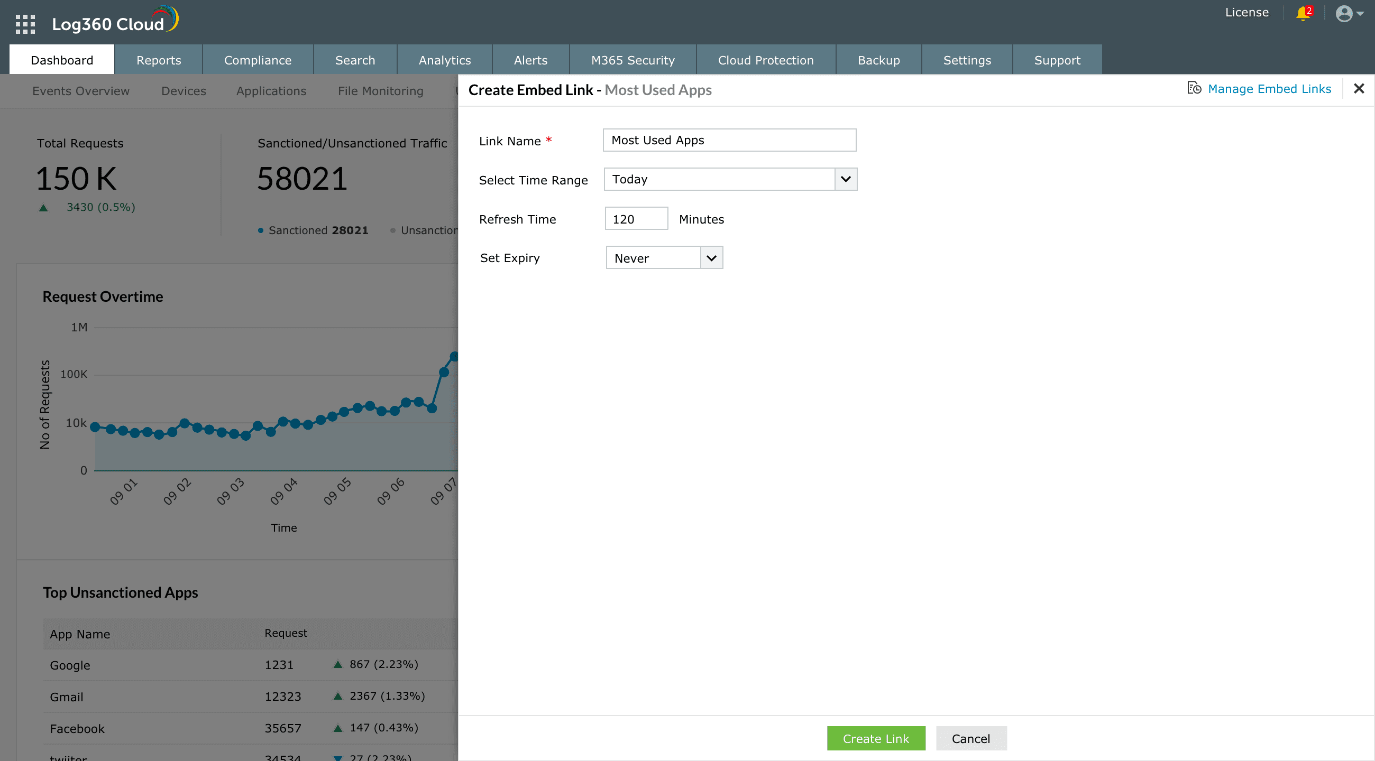
Task: Open the apps grid launcher icon
Action: pos(25,24)
